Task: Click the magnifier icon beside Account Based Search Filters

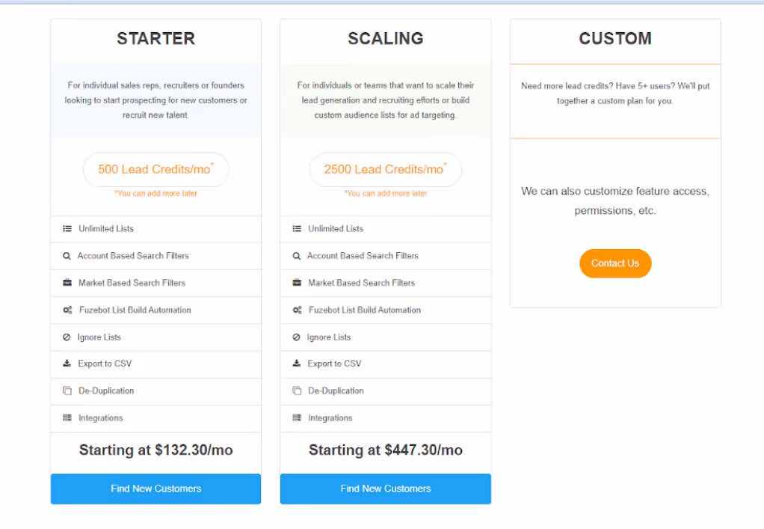Action: pyautogui.click(x=67, y=256)
